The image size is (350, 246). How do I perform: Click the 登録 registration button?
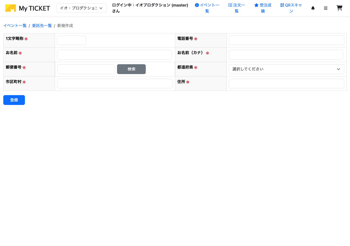[x=14, y=100]
